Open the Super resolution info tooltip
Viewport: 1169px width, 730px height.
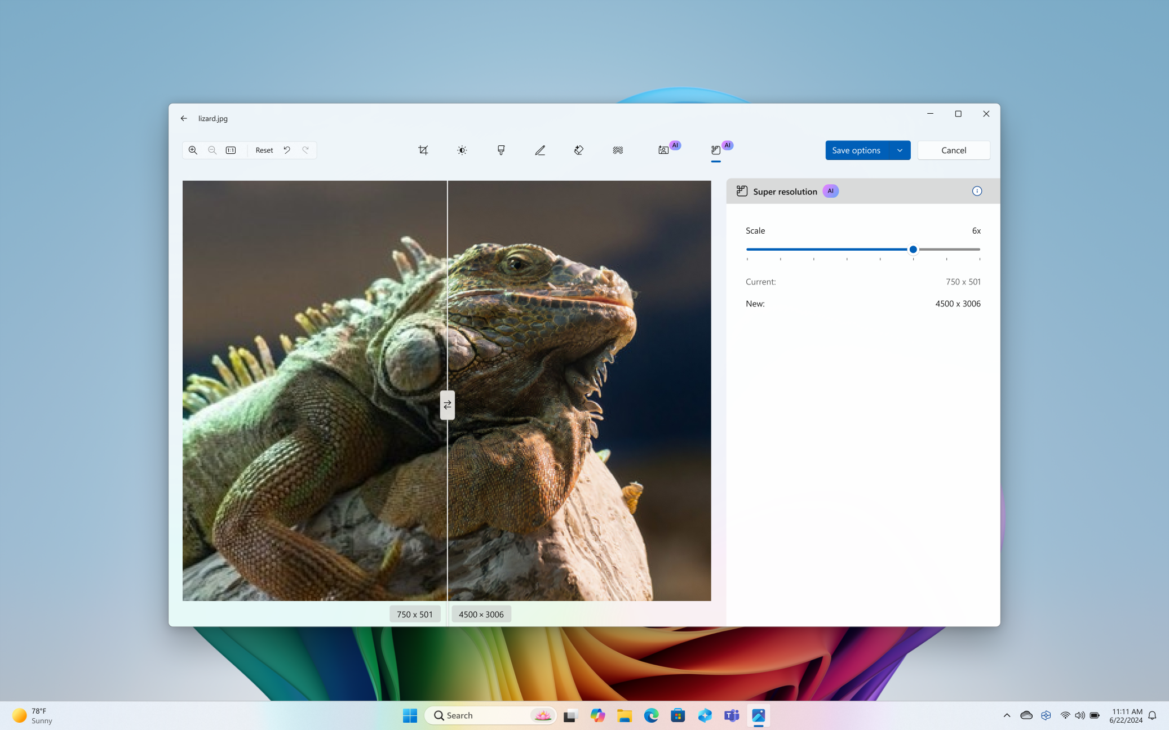pos(977,191)
